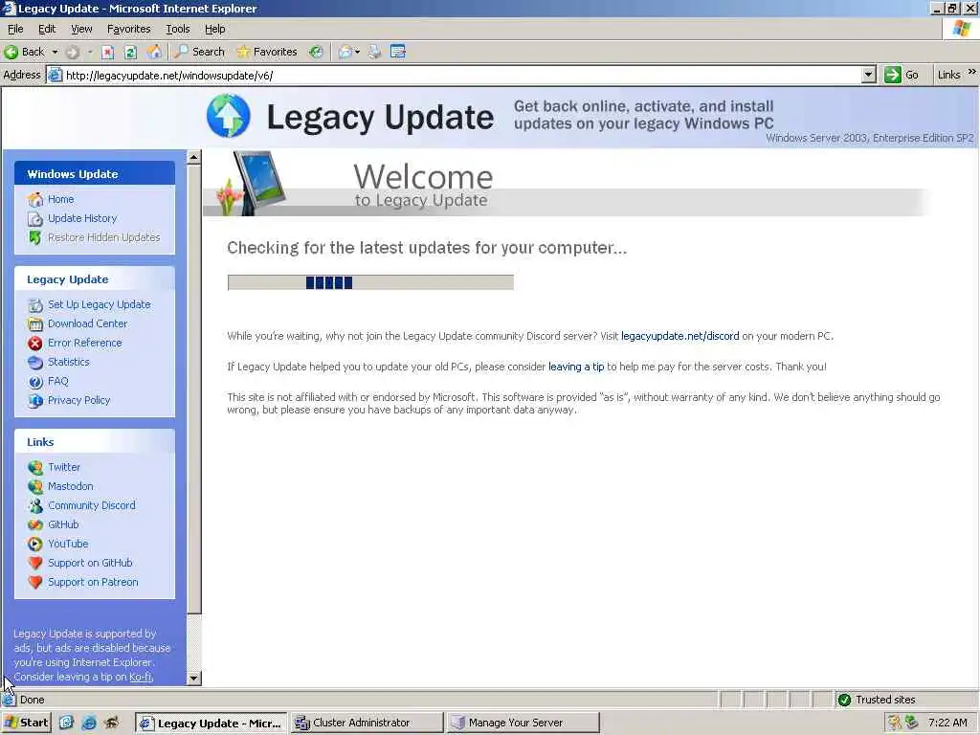Open the legacyupdate.net/discord link
The height and width of the screenshot is (735, 980).
(x=680, y=336)
